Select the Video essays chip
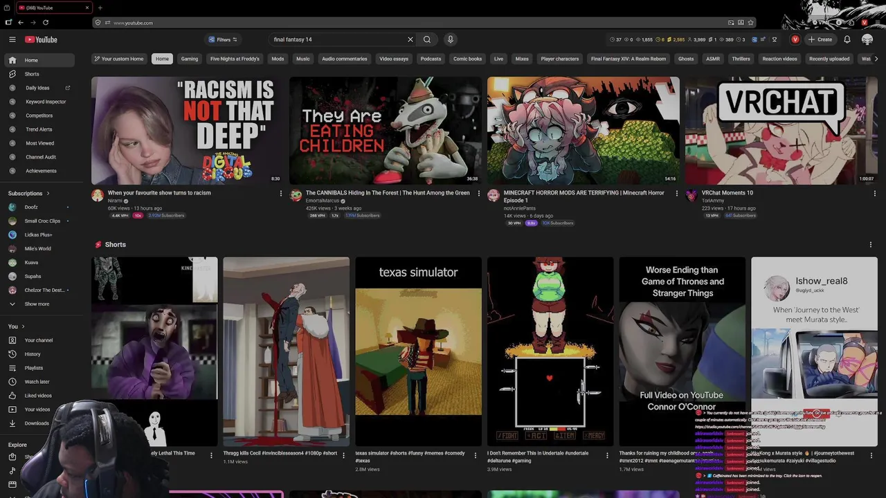The width and height of the screenshot is (886, 498). click(394, 59)
